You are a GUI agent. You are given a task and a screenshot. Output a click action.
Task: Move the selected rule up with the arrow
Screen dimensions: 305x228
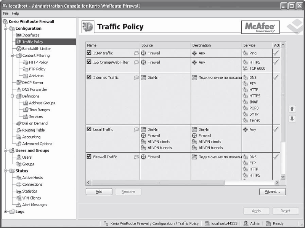292,109
